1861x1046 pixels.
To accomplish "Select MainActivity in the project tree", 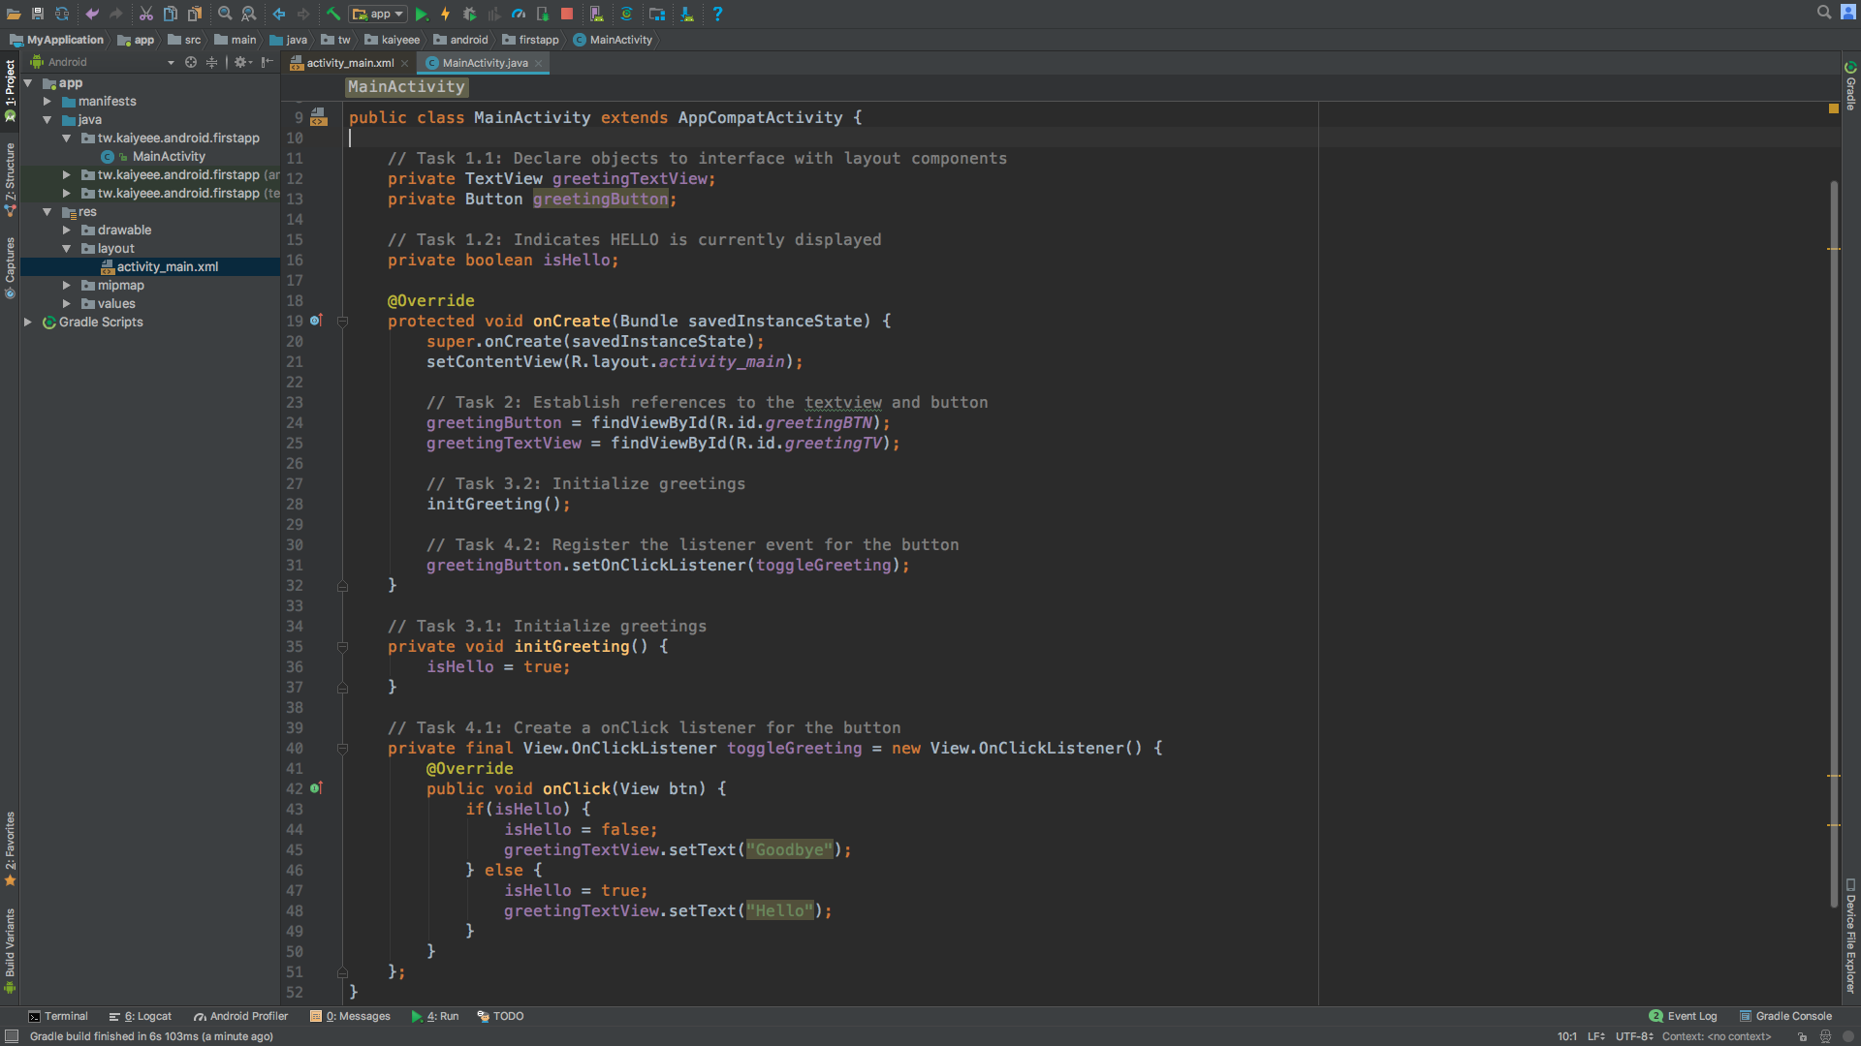I will click(169, 157).
